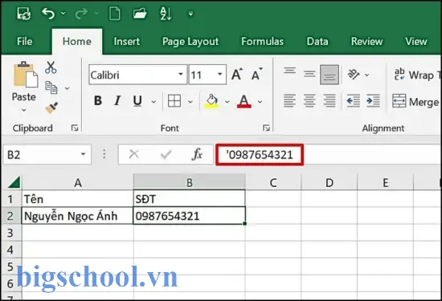Viewport: 442px width, 301px height.
Task: Expand the Borders options arrow
Action: 190,102
